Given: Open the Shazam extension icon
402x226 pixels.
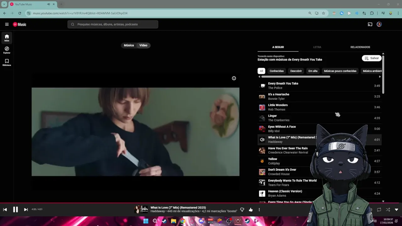Looking at the screenshot, I should tap(341, 13).
